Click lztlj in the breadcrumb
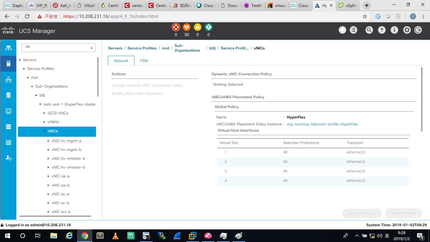 click(212, 48)
